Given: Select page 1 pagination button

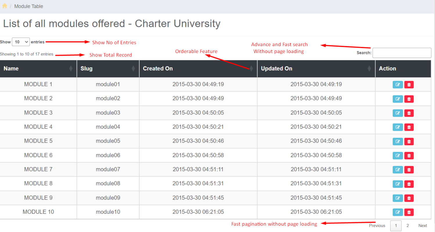Looking at the screenshot, I should point(396,226).
